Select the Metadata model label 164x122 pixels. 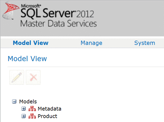[x=49, y=109]
